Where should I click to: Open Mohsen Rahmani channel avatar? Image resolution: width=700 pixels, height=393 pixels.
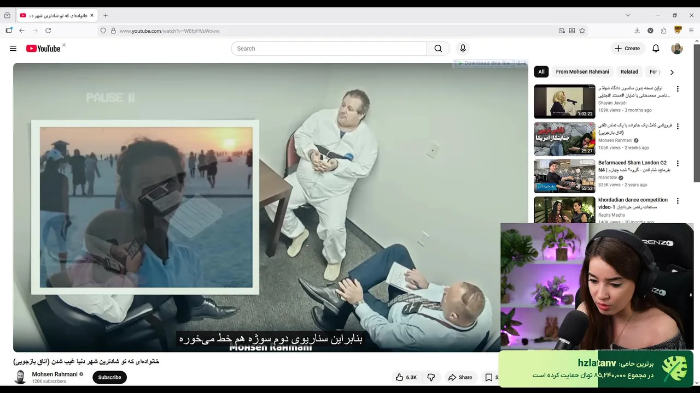(20, 377)
